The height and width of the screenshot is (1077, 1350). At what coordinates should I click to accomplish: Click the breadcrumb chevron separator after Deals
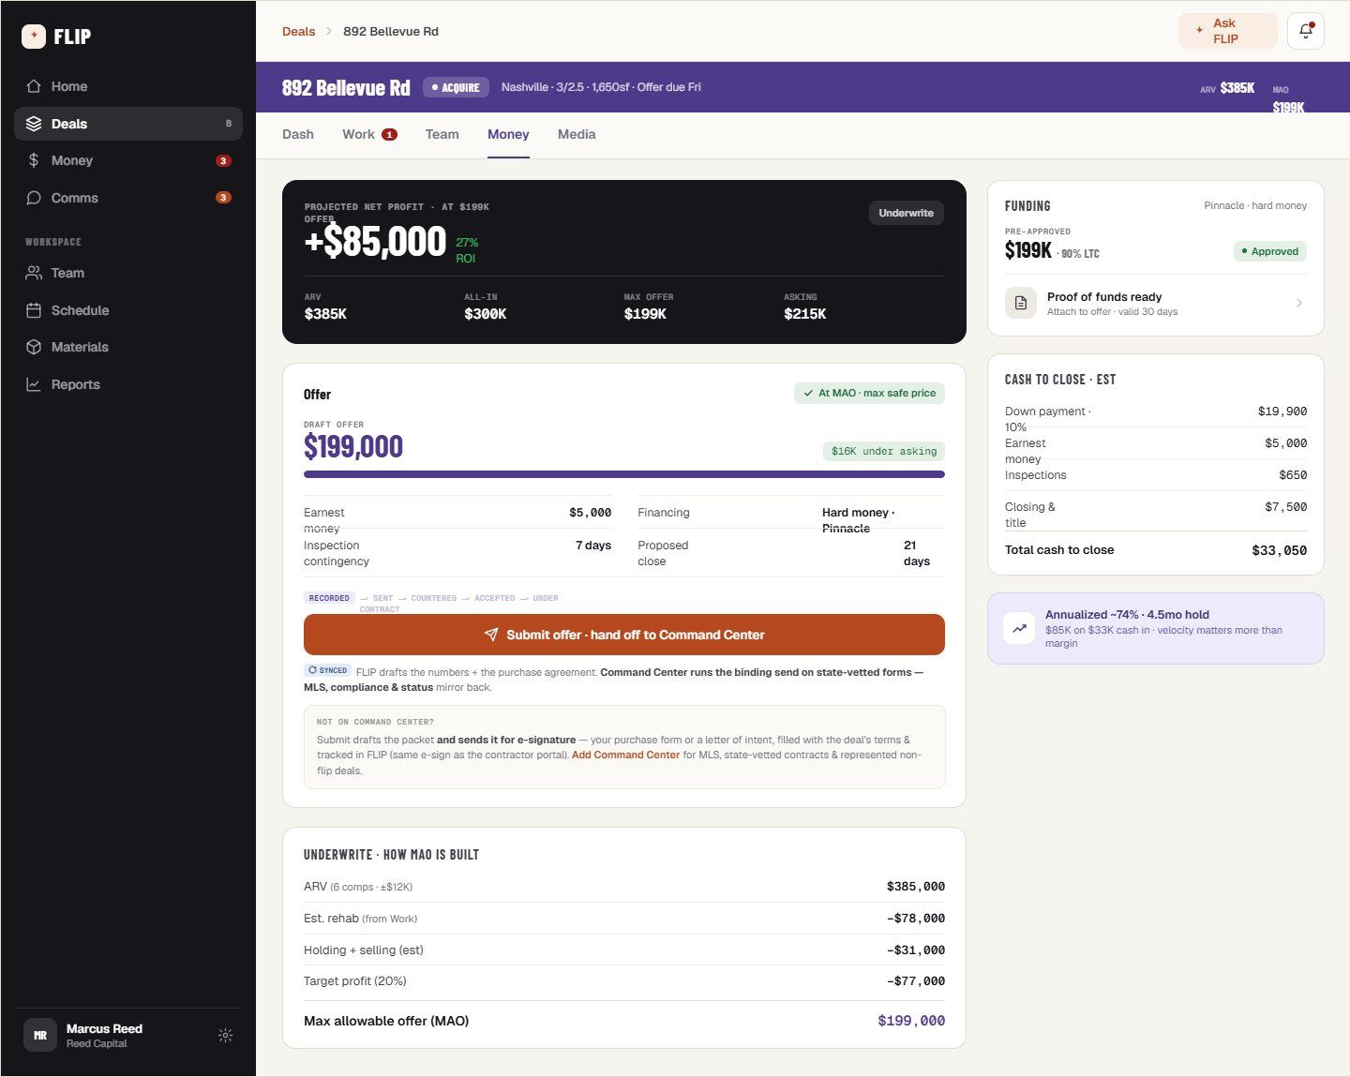pos(329,31)
